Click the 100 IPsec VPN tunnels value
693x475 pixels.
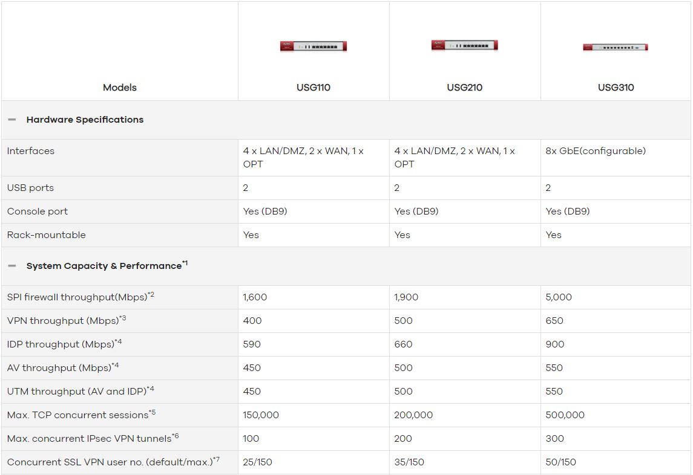[251, 438]
